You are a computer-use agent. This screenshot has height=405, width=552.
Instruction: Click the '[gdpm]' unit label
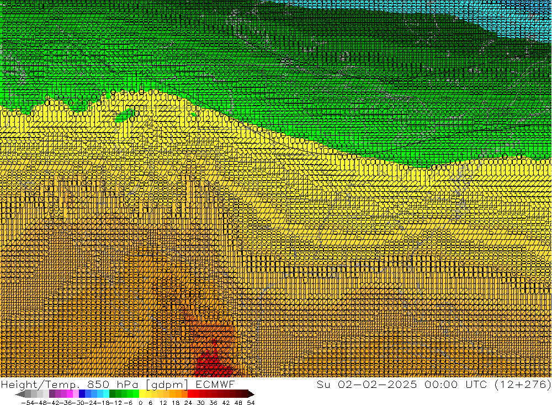167,385
